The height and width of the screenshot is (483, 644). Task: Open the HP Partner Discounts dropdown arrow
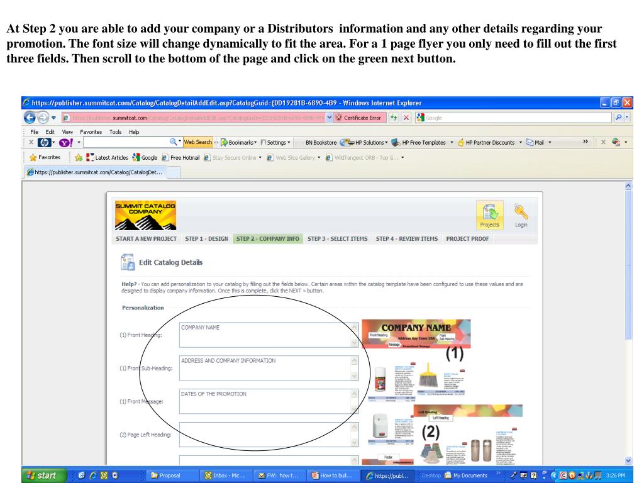click(x=520, y=143)
